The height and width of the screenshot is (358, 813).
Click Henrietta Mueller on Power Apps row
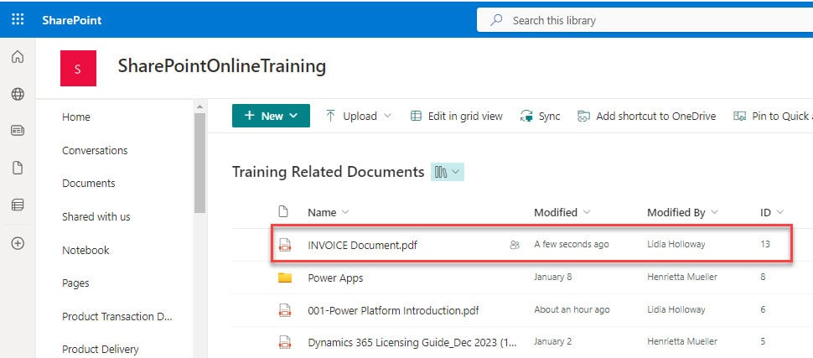pyautogui.click(x=682, y=277)
